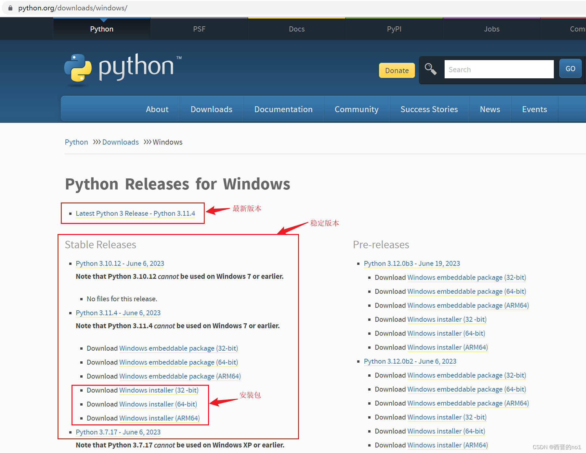Image resolution: width=586 pixels, height=453 pixels.
Task: Download 3.12.0b3 embeddable package (64-bit)
Action: click(467, 291)
